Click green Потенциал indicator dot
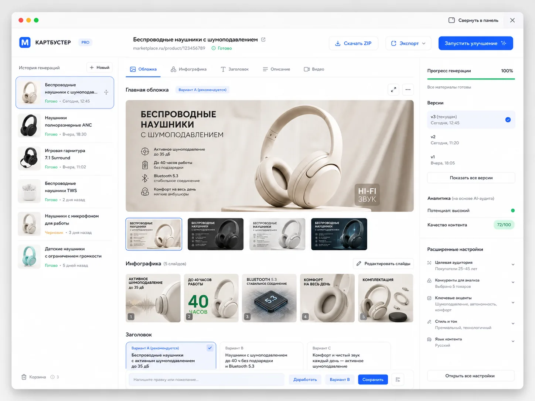Screen dimensions: 535x401 click(513, 210)
